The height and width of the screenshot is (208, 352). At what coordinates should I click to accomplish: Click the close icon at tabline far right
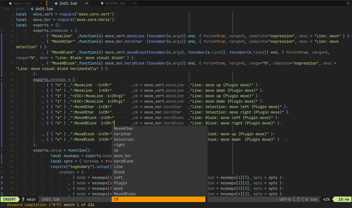348,3
